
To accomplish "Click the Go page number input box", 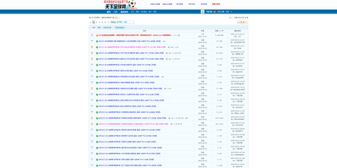I will (131, 22).
